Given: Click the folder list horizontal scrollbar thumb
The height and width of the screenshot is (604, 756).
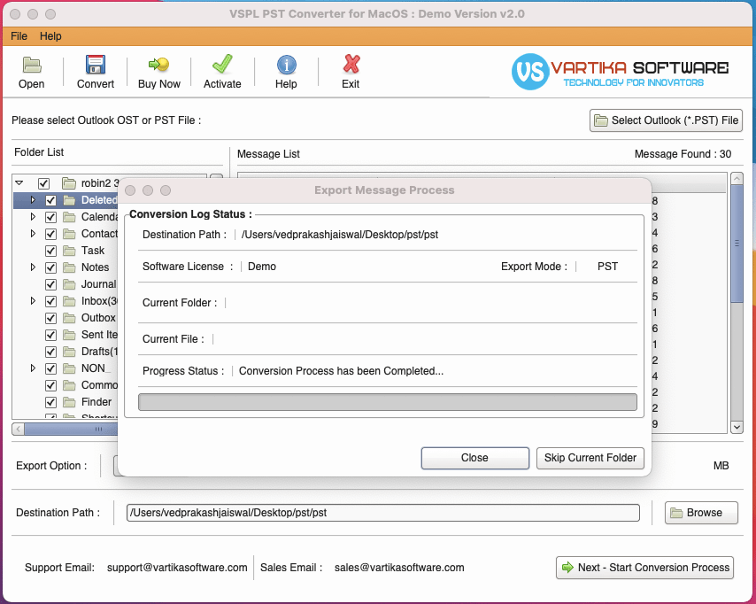Looking at the screenshot, I should tap(70, 429).
